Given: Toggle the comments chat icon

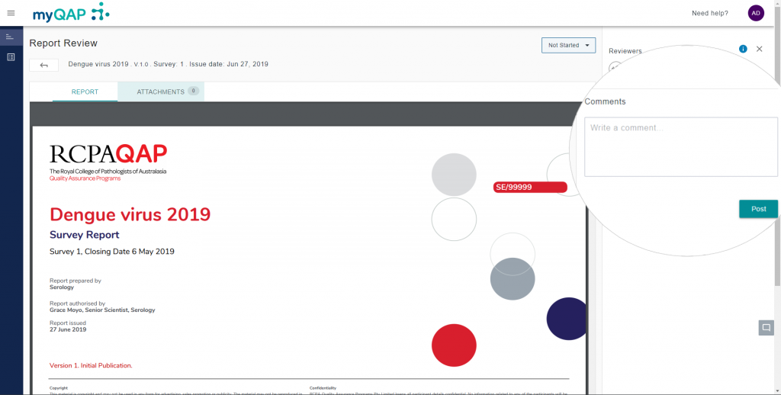Looking at the screenshot, I should click(x=766, y=328).
